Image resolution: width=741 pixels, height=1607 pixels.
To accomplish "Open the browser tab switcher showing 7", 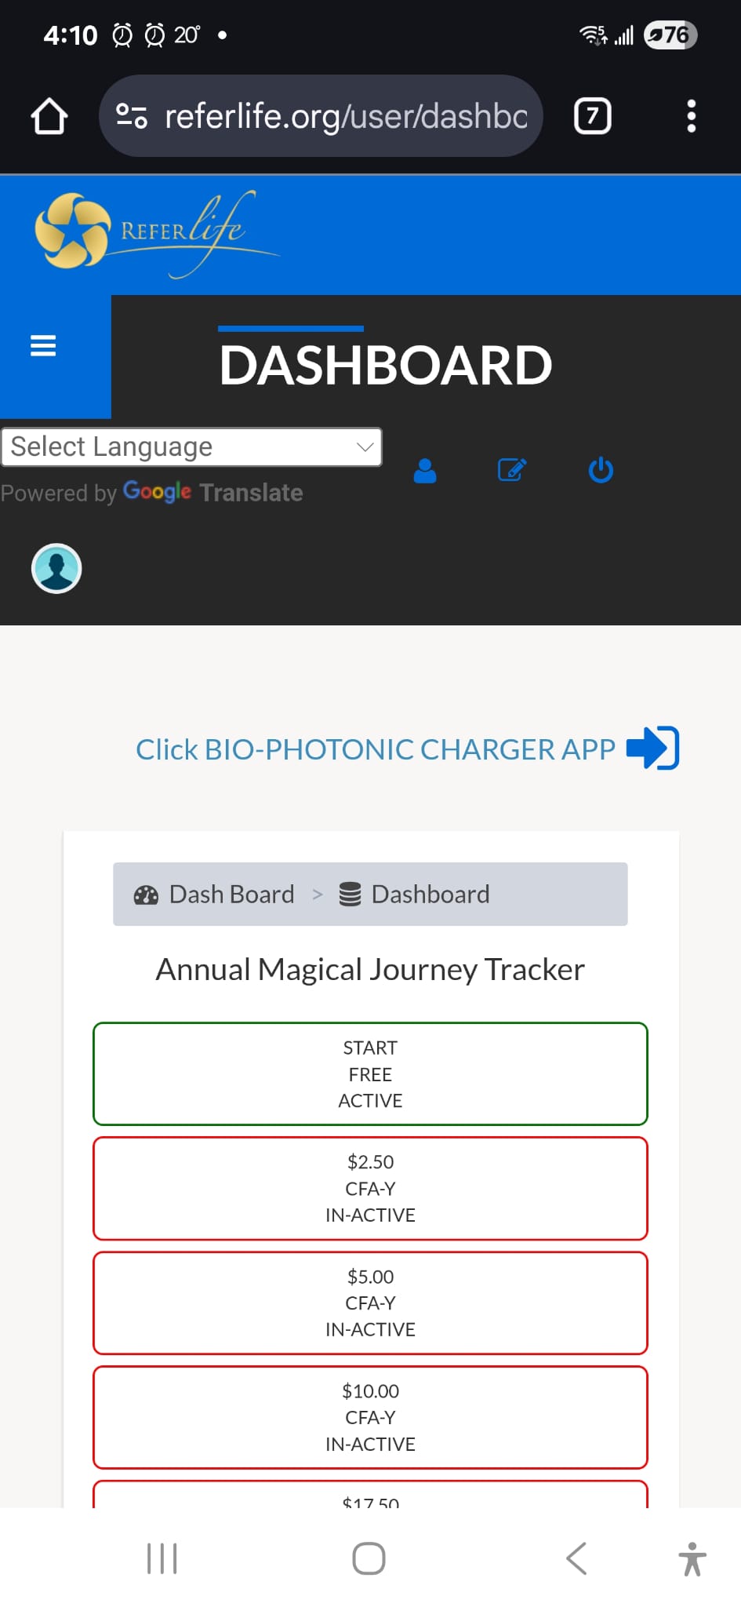I will click(593, 116).
